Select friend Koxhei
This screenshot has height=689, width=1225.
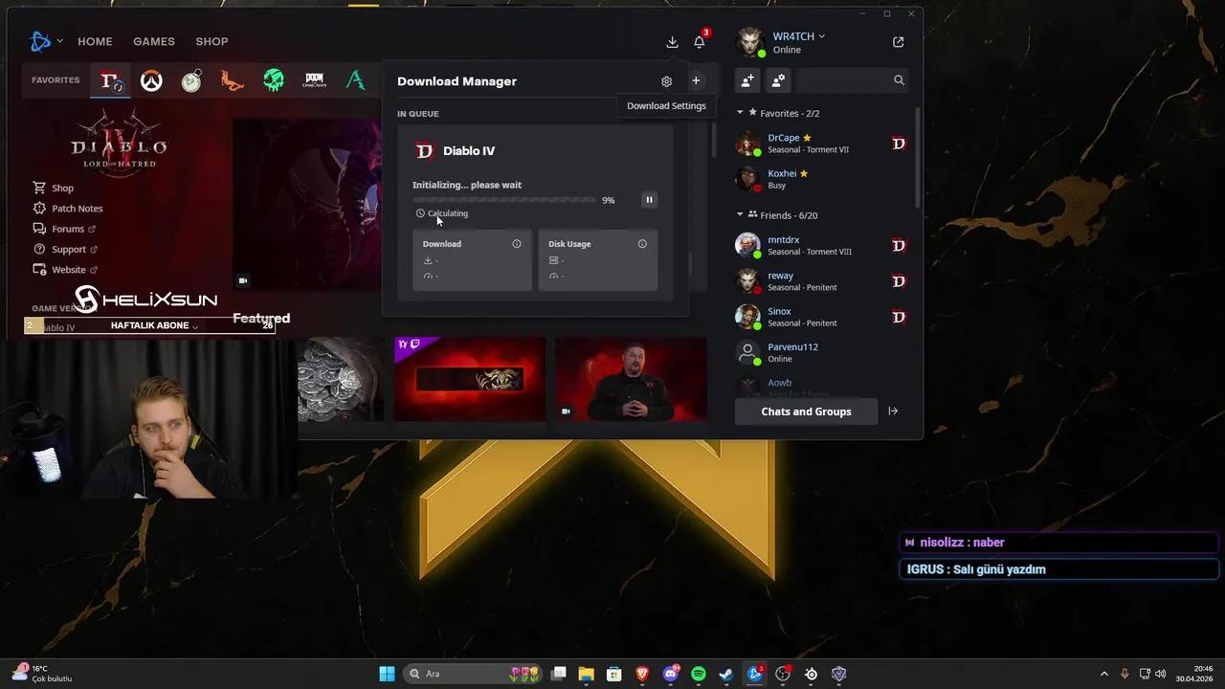[x=821, y=179]
